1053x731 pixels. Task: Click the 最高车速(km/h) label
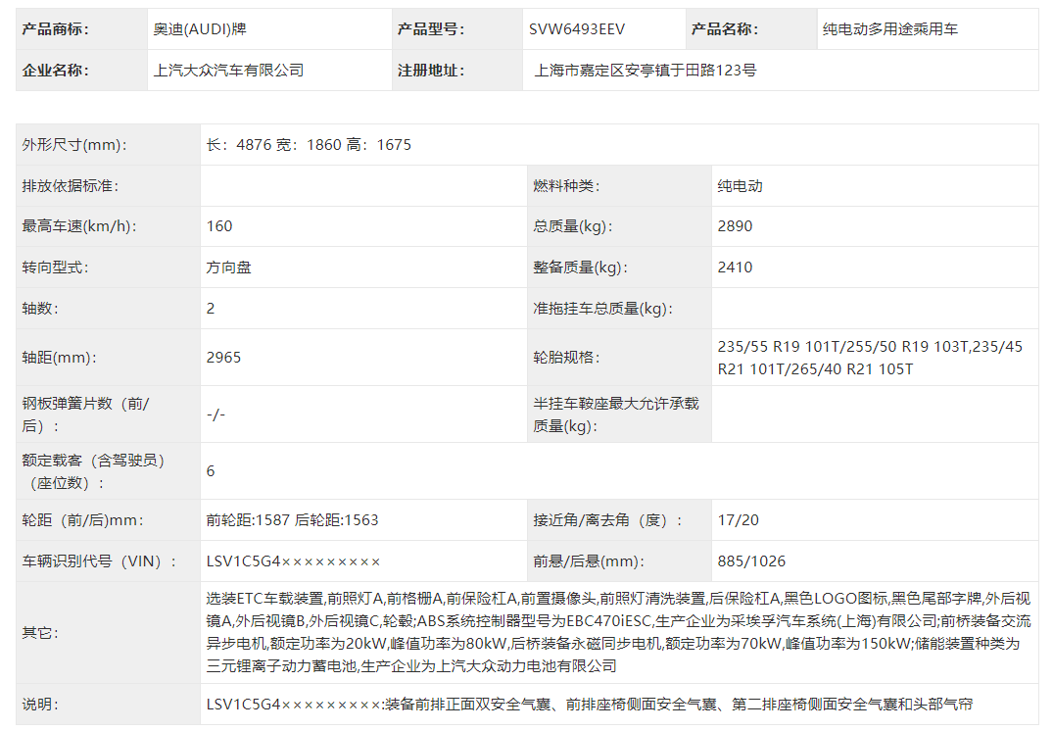pos(78,226)
